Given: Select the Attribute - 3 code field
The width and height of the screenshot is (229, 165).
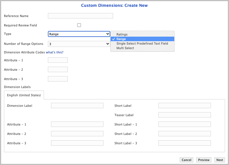Looking at the screenshot, I should point(58,79).
